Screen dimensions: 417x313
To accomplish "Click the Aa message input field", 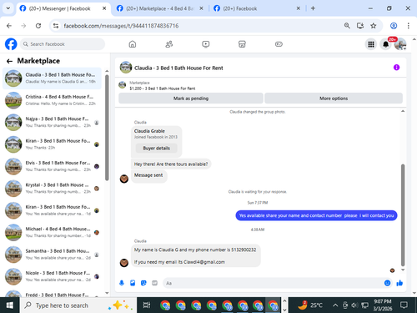I will tap(273, 283).
